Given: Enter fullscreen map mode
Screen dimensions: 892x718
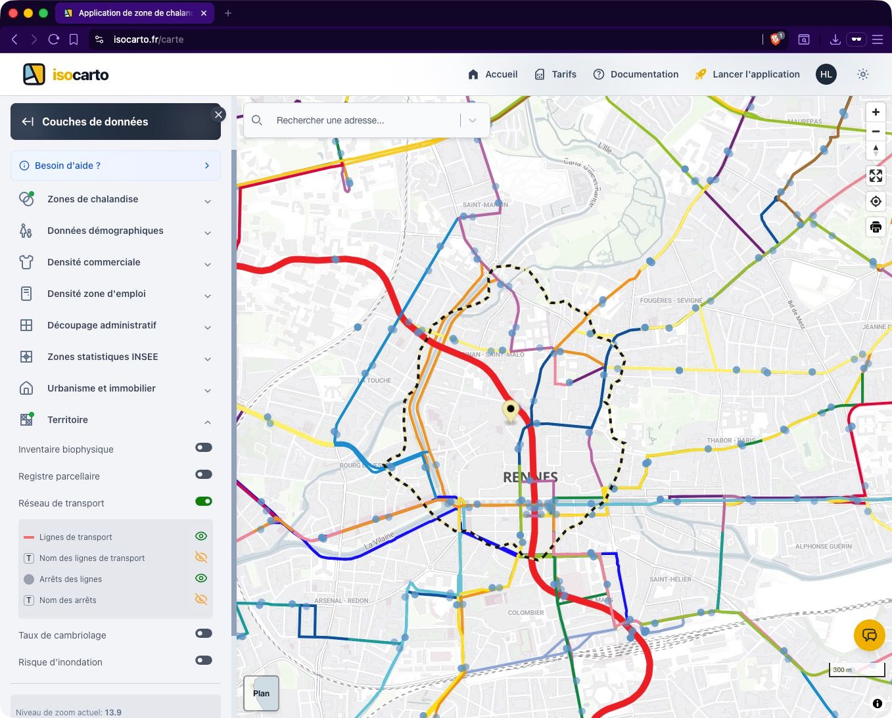Looking at the screenshot, I should tap(876, 176).
